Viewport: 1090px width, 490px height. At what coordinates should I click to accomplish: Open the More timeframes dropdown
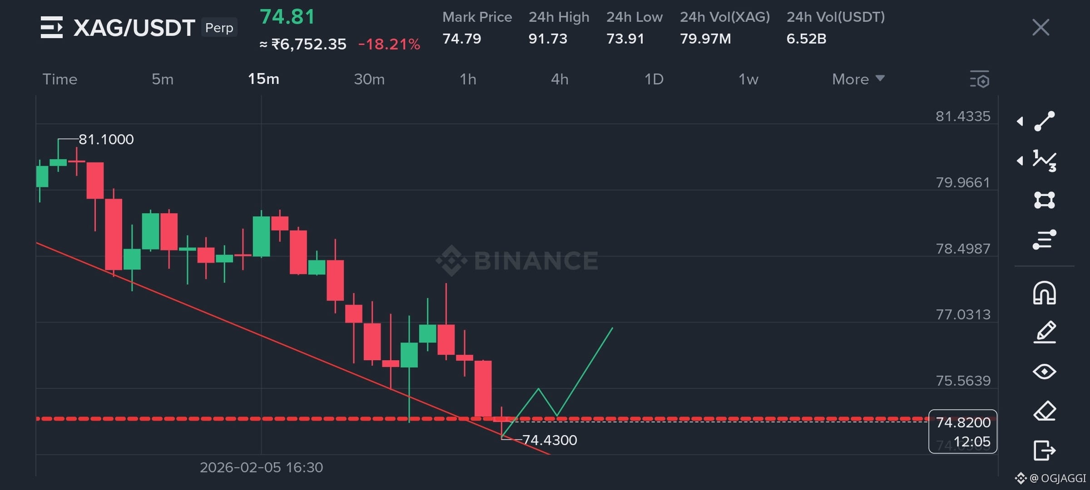(x=858, y=79)
